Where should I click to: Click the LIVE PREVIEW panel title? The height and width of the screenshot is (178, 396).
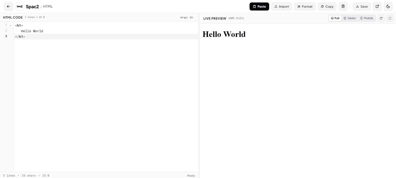coord(215,18)
